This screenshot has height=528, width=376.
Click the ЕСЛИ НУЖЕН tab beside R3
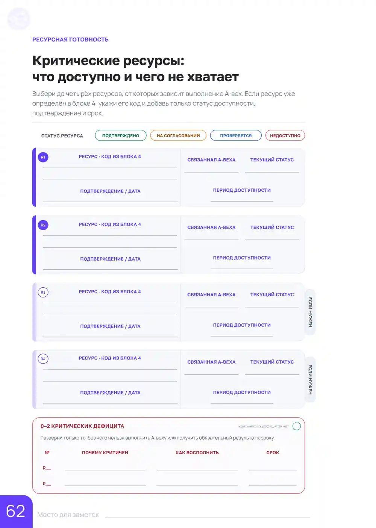coord(310,312)
